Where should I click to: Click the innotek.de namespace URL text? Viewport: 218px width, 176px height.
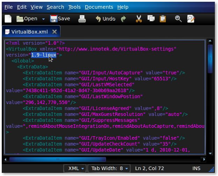(x=116, y=49)
